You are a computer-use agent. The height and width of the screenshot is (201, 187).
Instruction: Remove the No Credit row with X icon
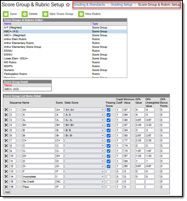[6, 182]
